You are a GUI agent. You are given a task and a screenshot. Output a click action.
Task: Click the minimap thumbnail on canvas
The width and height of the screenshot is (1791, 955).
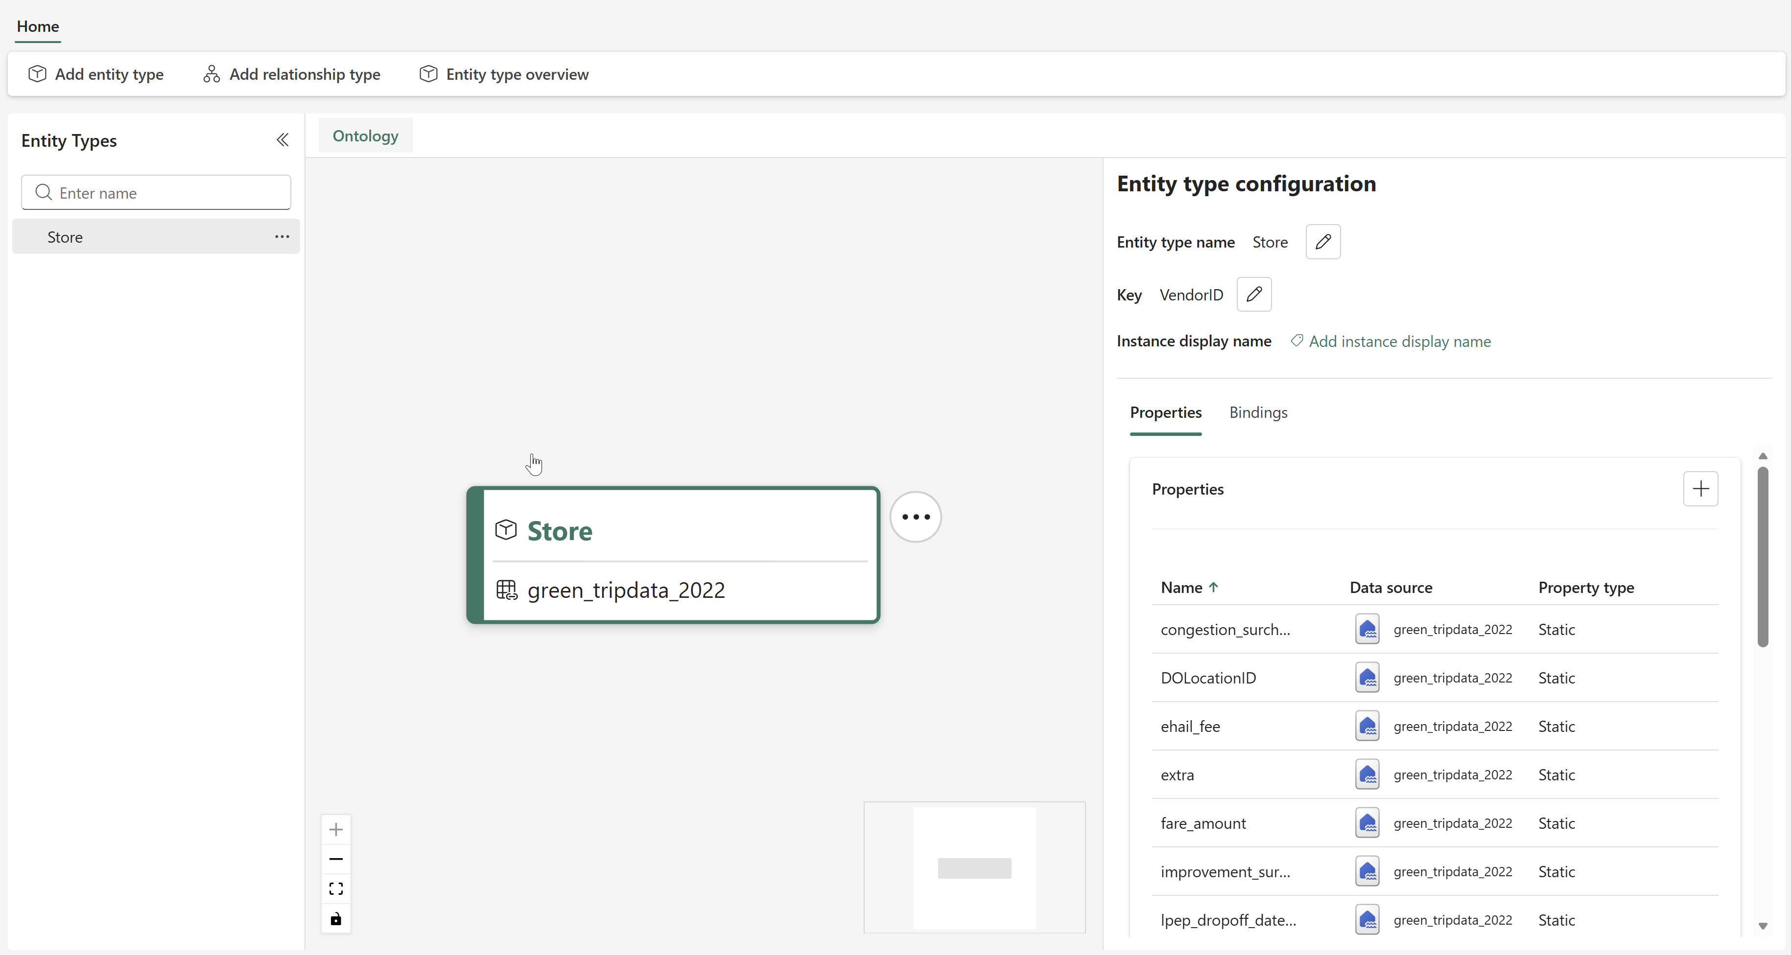click(x=973, y=867)
